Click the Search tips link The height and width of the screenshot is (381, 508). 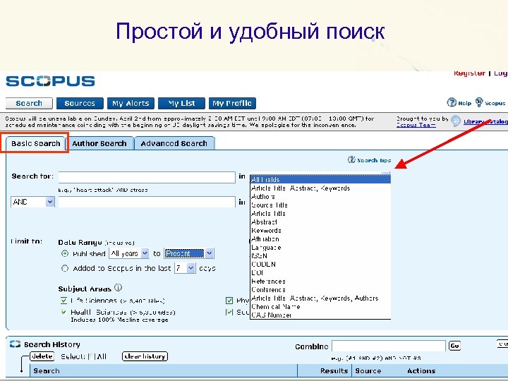pos(374,160)
